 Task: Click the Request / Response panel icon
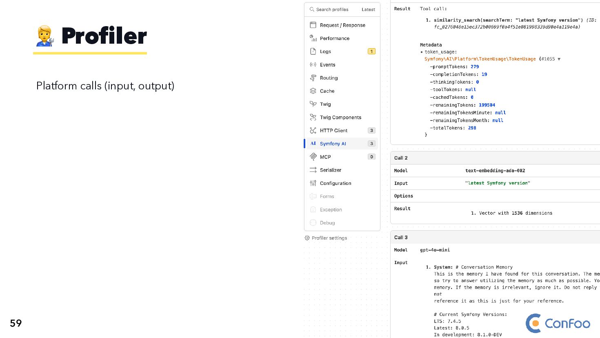point(313,25)
